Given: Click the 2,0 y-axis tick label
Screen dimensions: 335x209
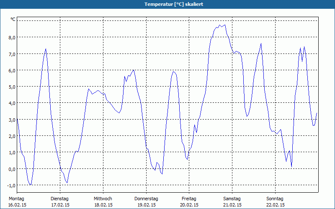Looking at the screenshot, I should click(x=12, y=136).
